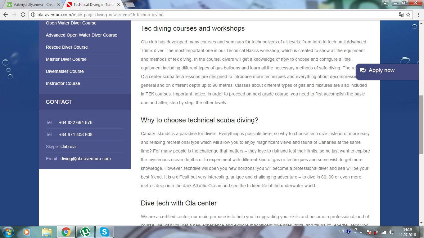This screenshot has height=238, width=424.
Task: Click the phone number +34 671 408 608
Action: click(76, 134)
